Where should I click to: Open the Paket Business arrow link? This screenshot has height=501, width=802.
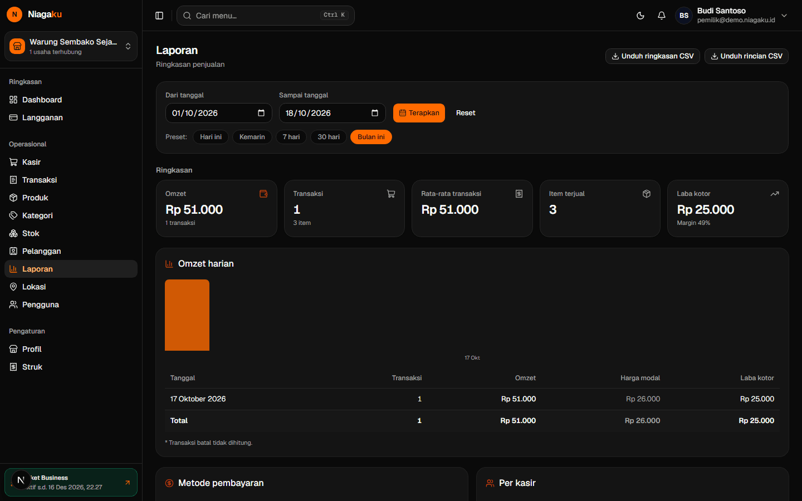click(x=128, y=483)
